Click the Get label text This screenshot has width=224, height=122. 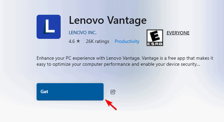coord(44,91)
